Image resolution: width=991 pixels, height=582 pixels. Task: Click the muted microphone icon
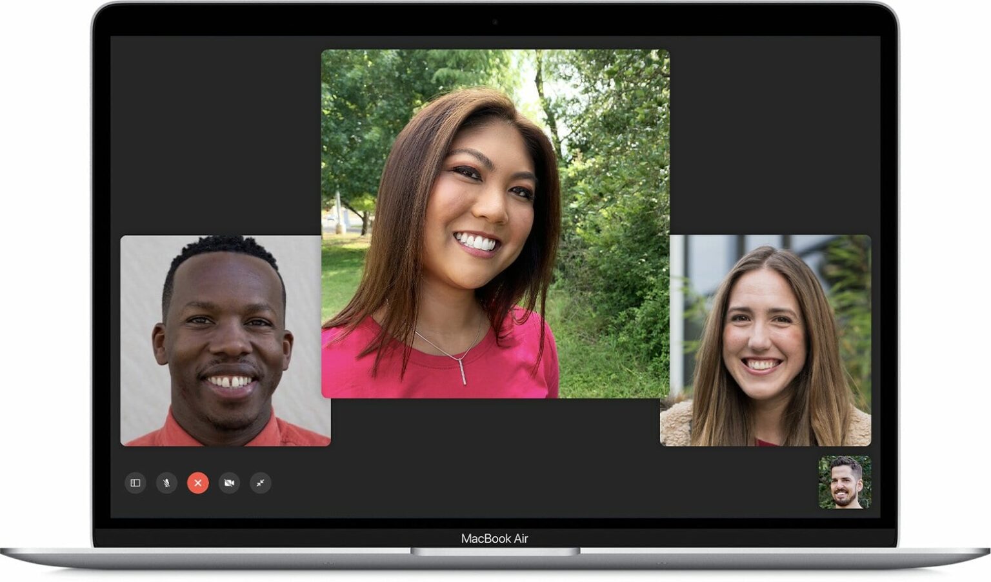click(x=166, y=483)
